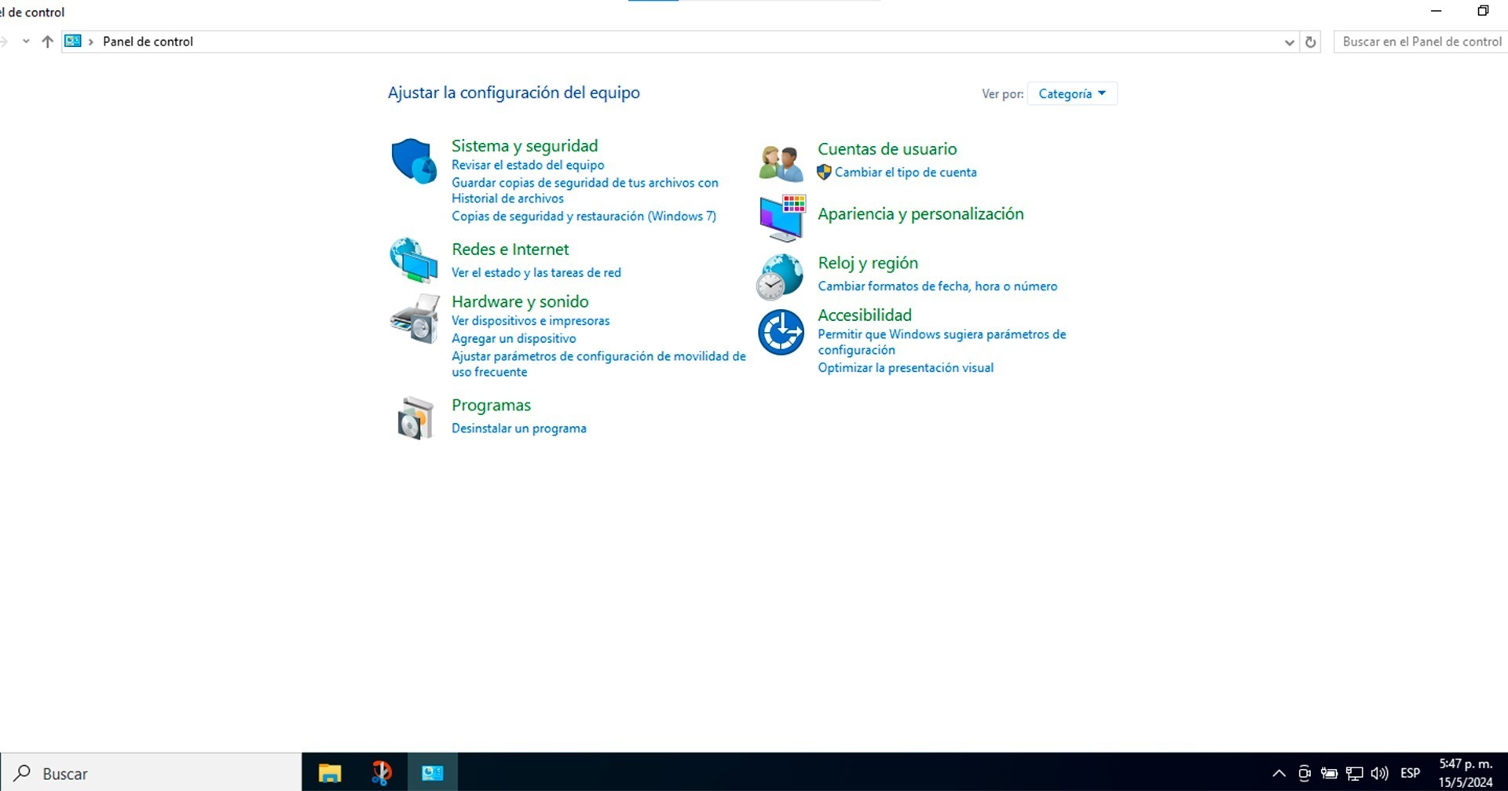Open the Reloj y región clock icon
The height and width of the screenshot is (791, 1508).
pyautogui.click(x=780, y=276)
